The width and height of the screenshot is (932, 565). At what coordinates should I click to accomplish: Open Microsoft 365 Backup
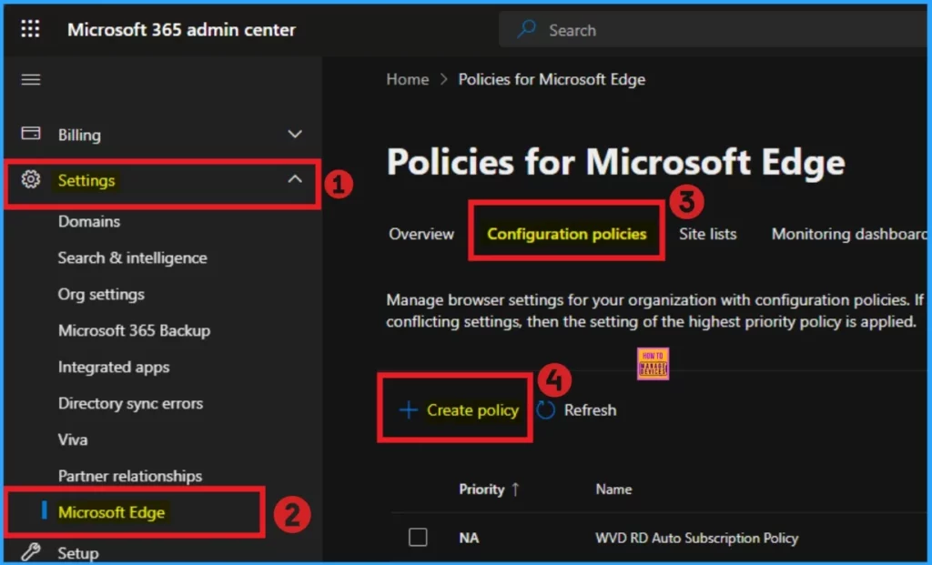point(135,330)
